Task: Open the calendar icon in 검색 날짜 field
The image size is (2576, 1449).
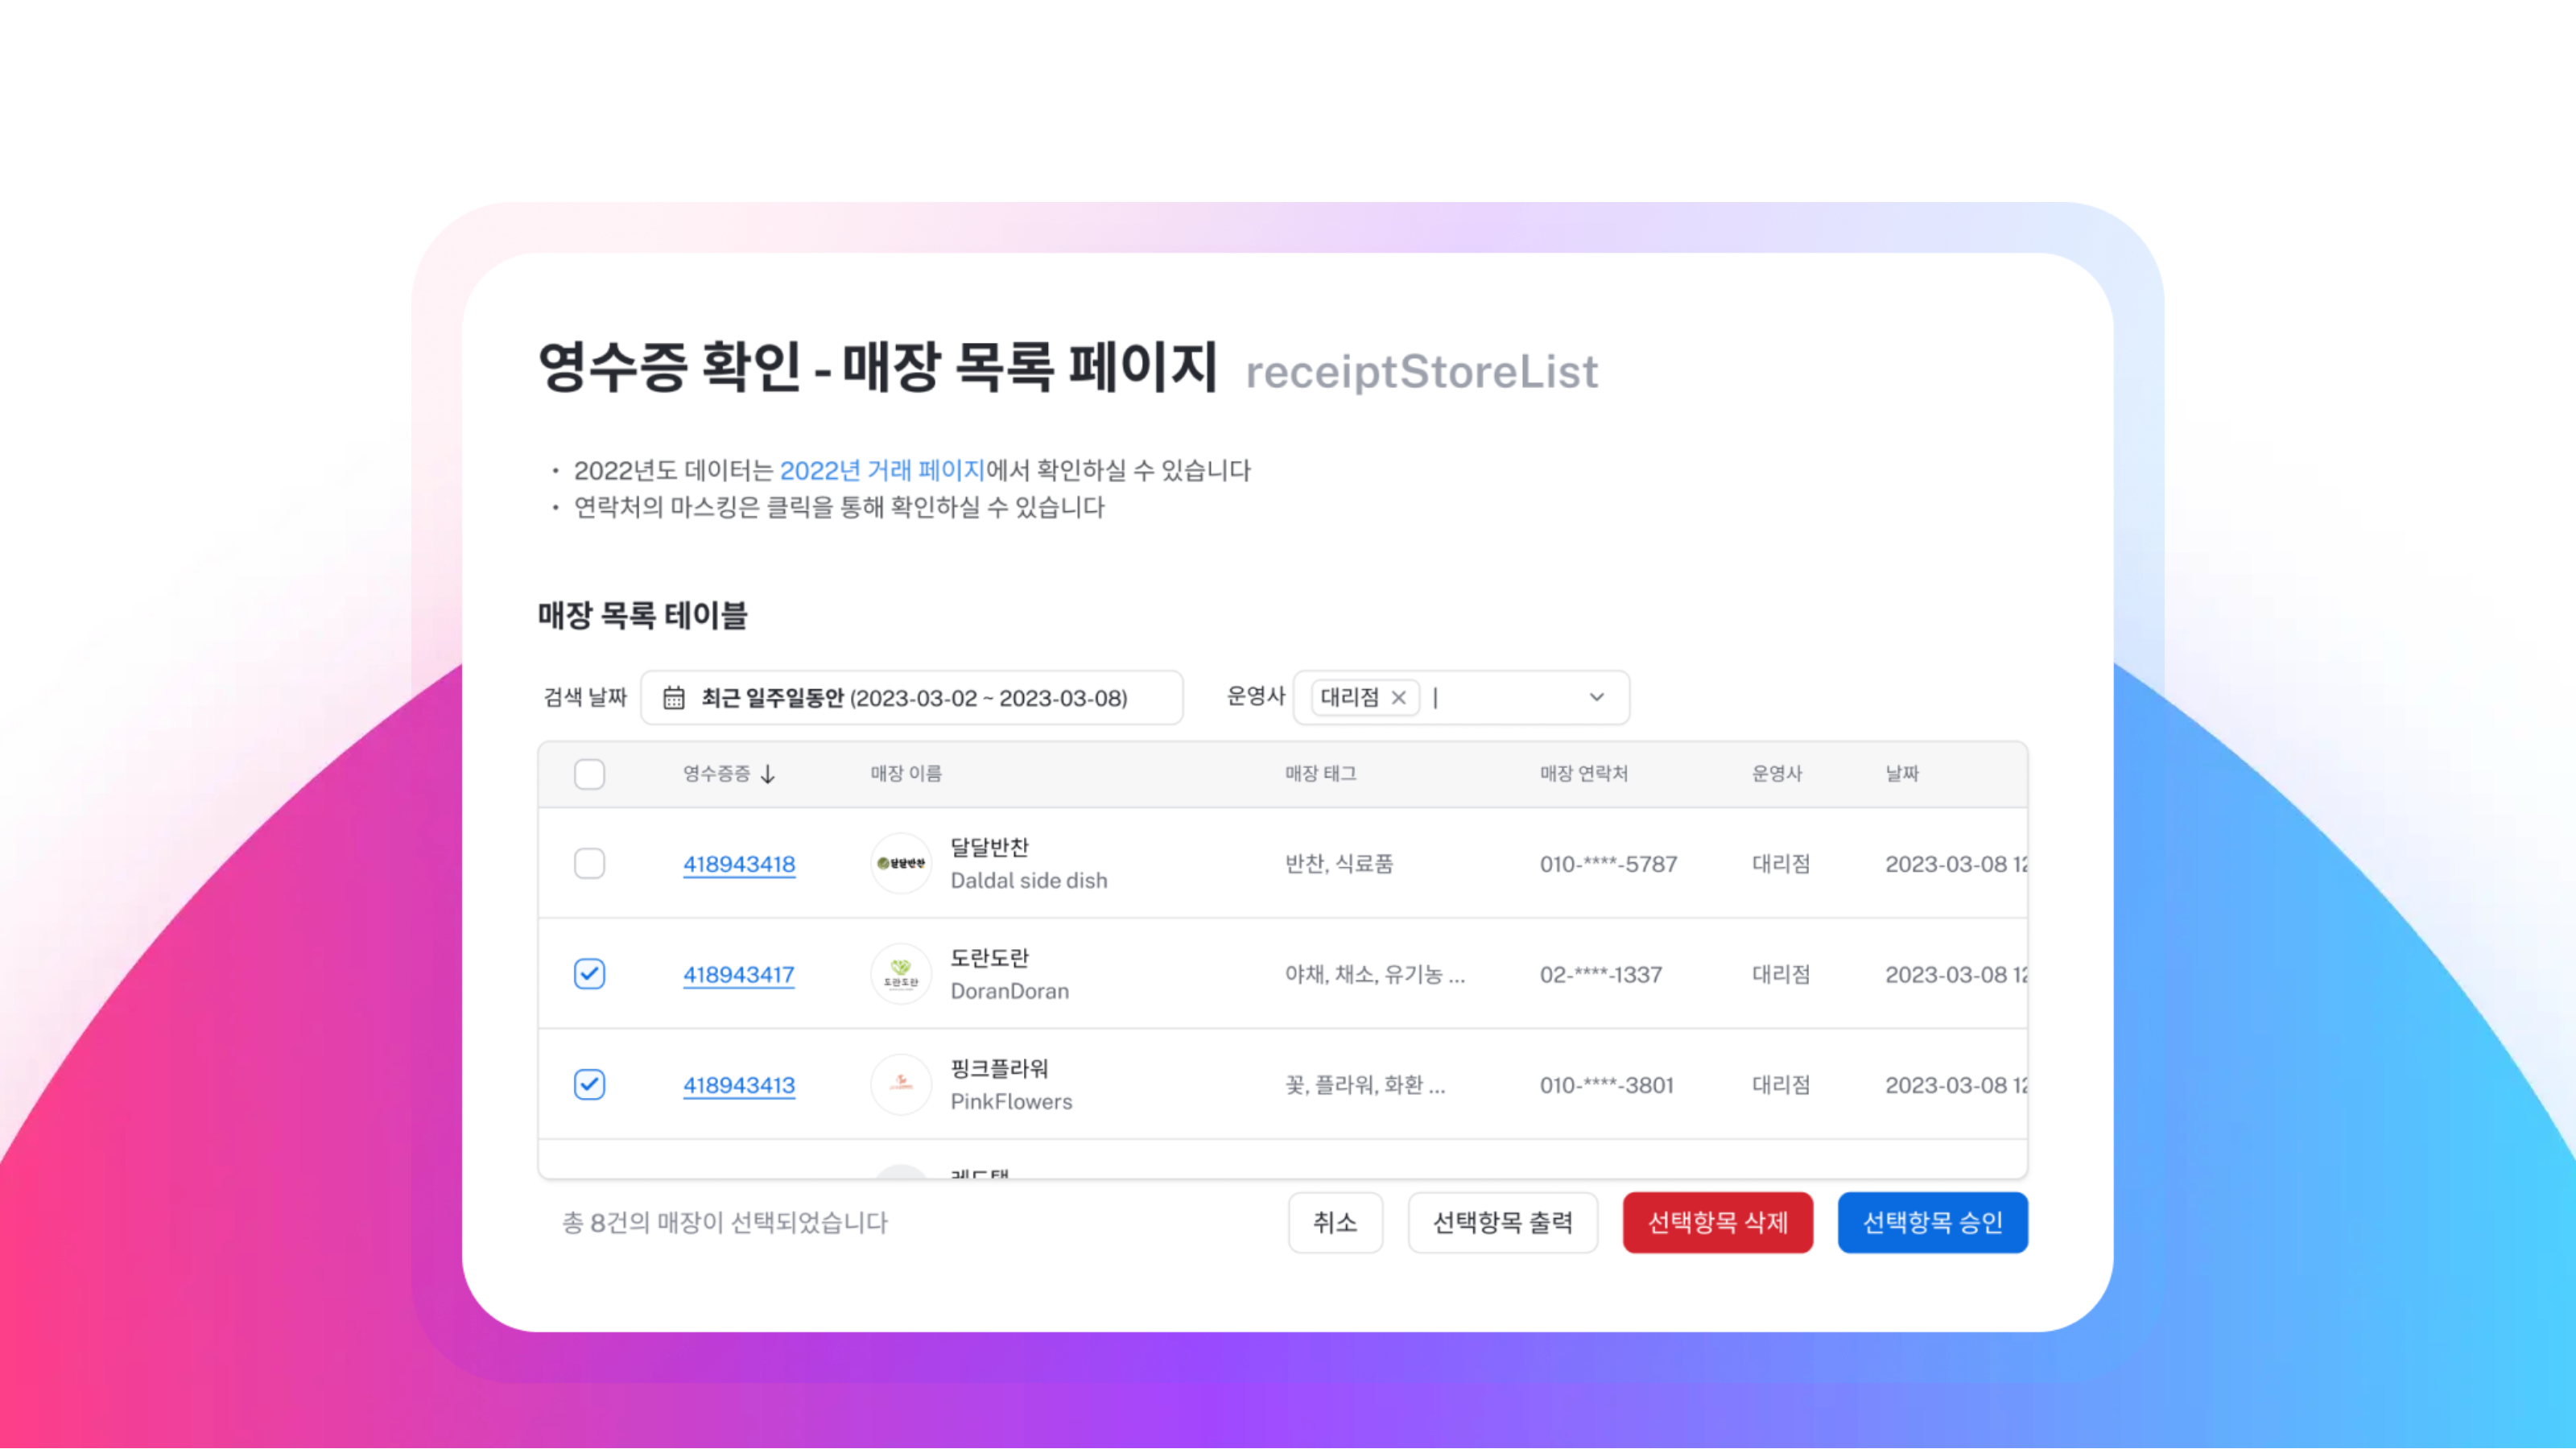Action: coord(674,698)
